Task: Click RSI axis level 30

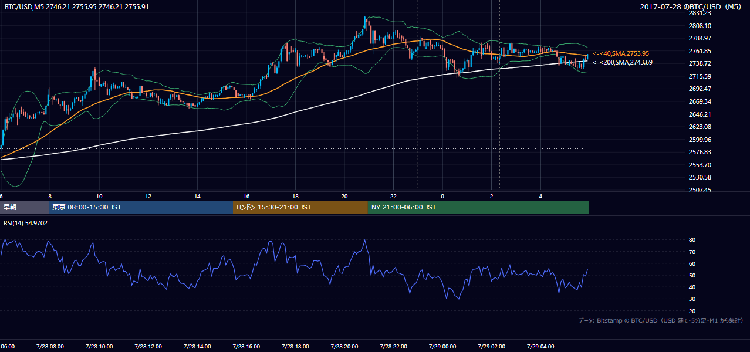Action: [x=692, y=299]
